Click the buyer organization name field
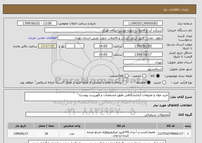 [x=104, y=30]
